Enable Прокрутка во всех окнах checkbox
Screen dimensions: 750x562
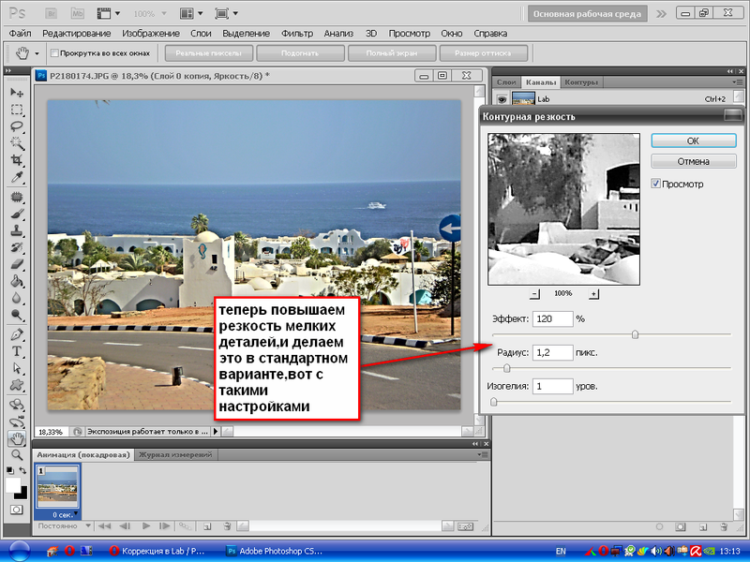(54, 53)
